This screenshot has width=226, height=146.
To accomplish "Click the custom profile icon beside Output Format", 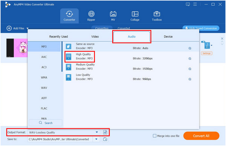I will click(x=105, y=132).
